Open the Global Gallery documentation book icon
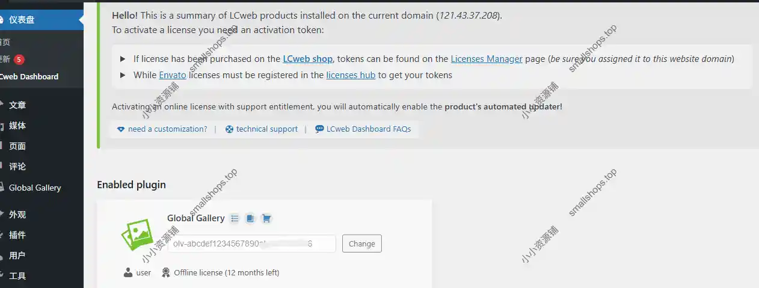759x288 pixels. point(251,218)
